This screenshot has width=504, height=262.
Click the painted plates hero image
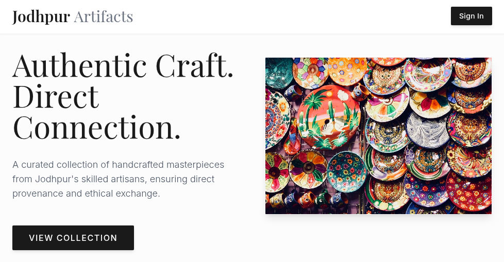[x=378, y=135]
